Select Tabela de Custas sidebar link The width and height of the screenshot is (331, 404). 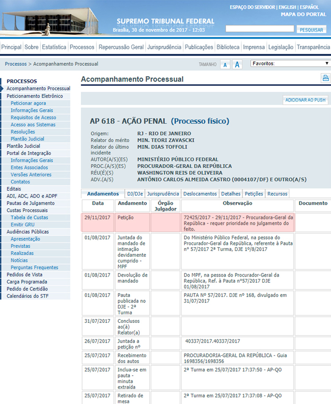29,217
